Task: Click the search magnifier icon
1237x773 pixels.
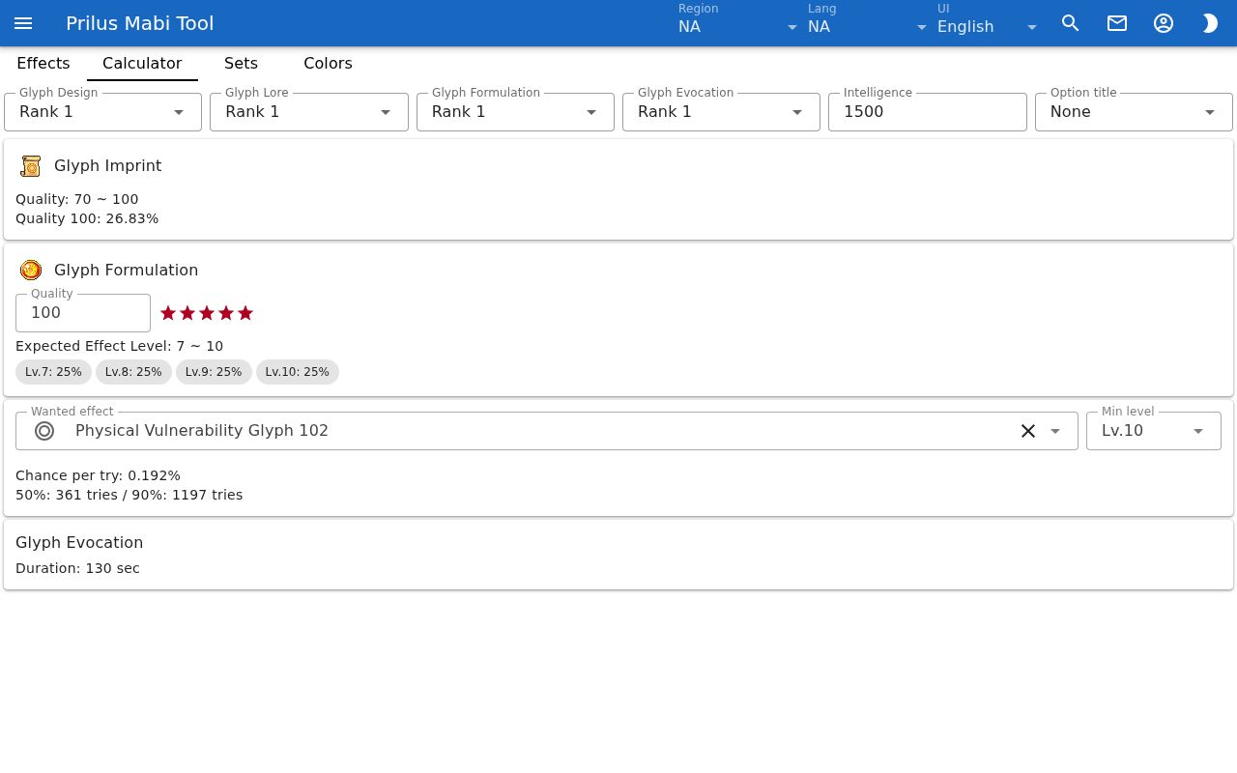Action: pos(1071,23)
